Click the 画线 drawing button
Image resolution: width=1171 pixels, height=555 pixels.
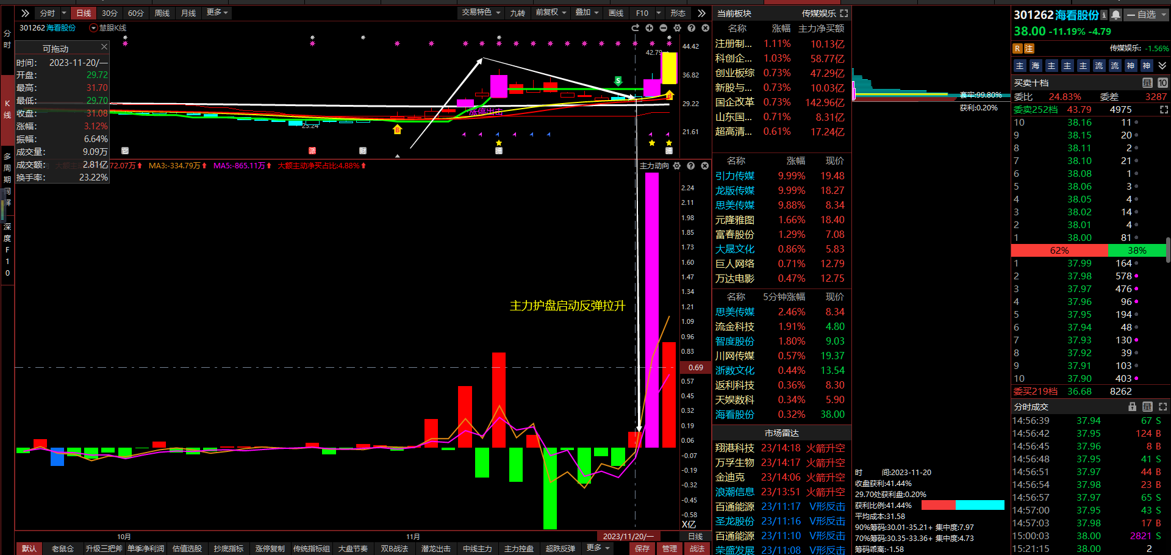[x=617, y=13]
